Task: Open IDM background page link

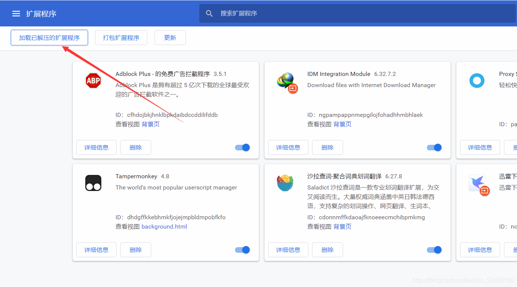Action: tap(343, 124)
